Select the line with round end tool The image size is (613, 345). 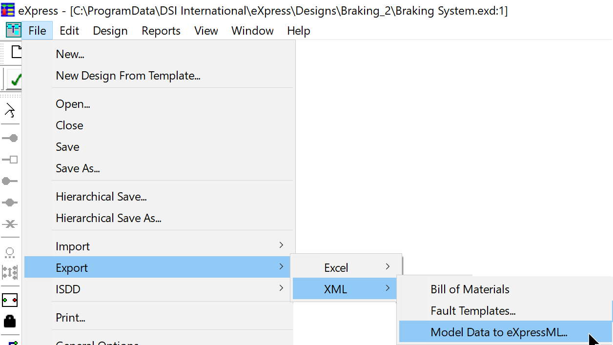tap(10, 138)
